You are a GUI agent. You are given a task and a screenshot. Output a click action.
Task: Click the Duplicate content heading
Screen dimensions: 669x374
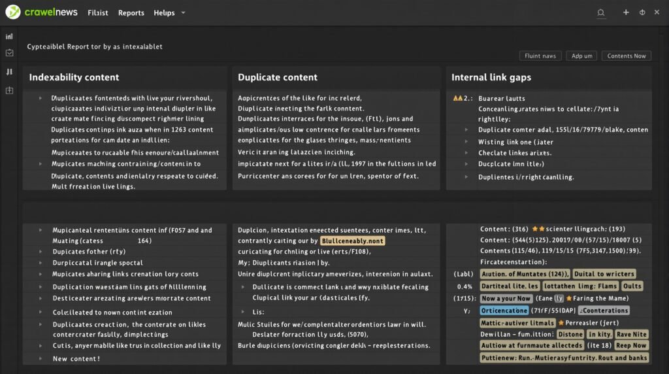tap(277, 77)
